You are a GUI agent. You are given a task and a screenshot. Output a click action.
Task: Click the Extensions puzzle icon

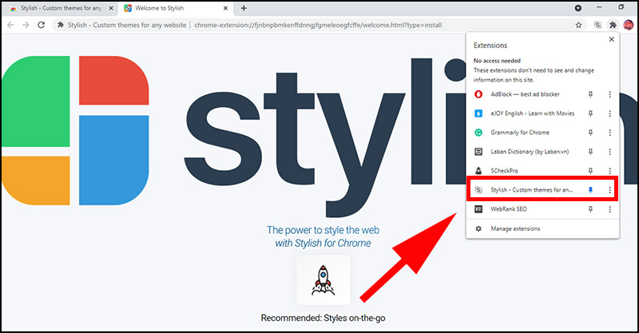(x=613, y=25)
